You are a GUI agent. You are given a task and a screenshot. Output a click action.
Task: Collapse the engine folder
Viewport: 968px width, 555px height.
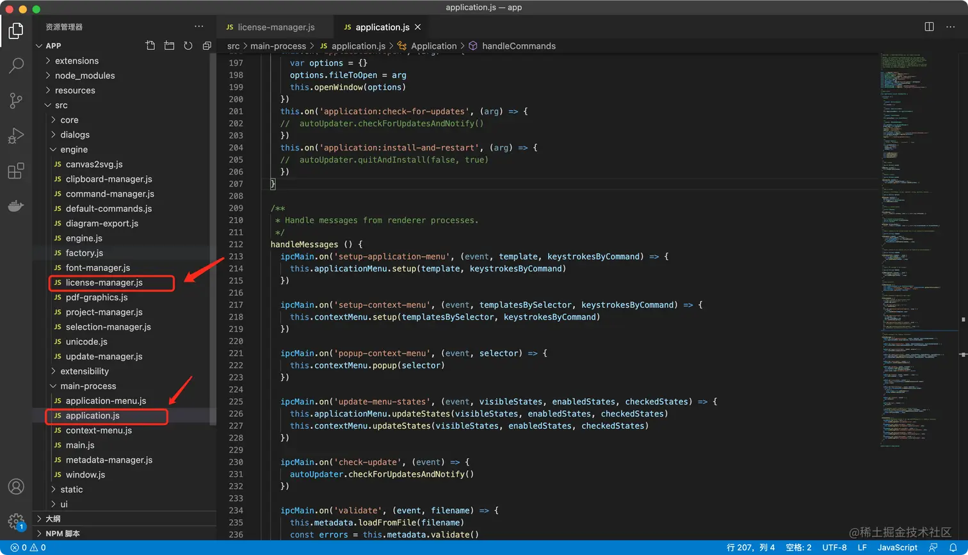coord(74,150)
